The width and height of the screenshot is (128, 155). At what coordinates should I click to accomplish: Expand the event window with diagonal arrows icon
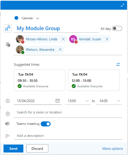coord(123,5)
